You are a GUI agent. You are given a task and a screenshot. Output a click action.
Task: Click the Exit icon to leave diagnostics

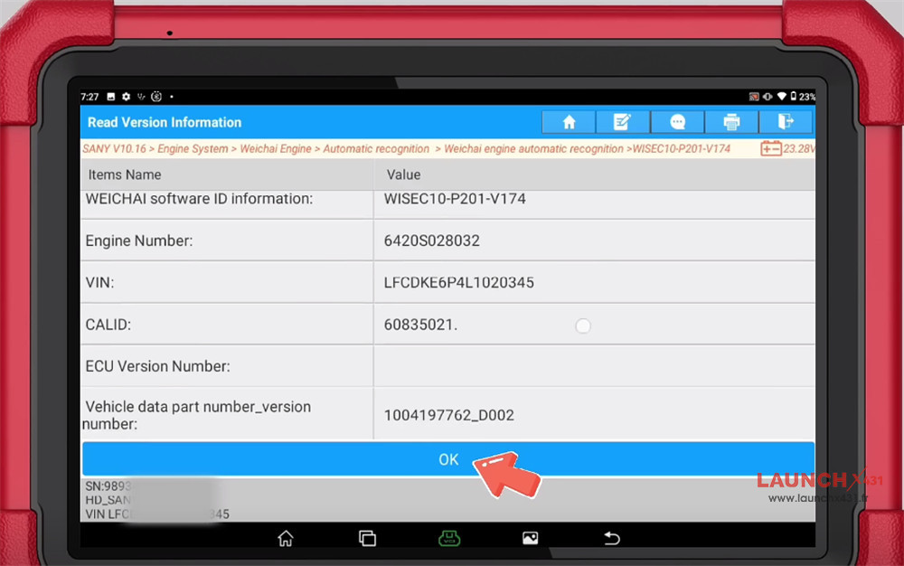(x=786, y=121)
